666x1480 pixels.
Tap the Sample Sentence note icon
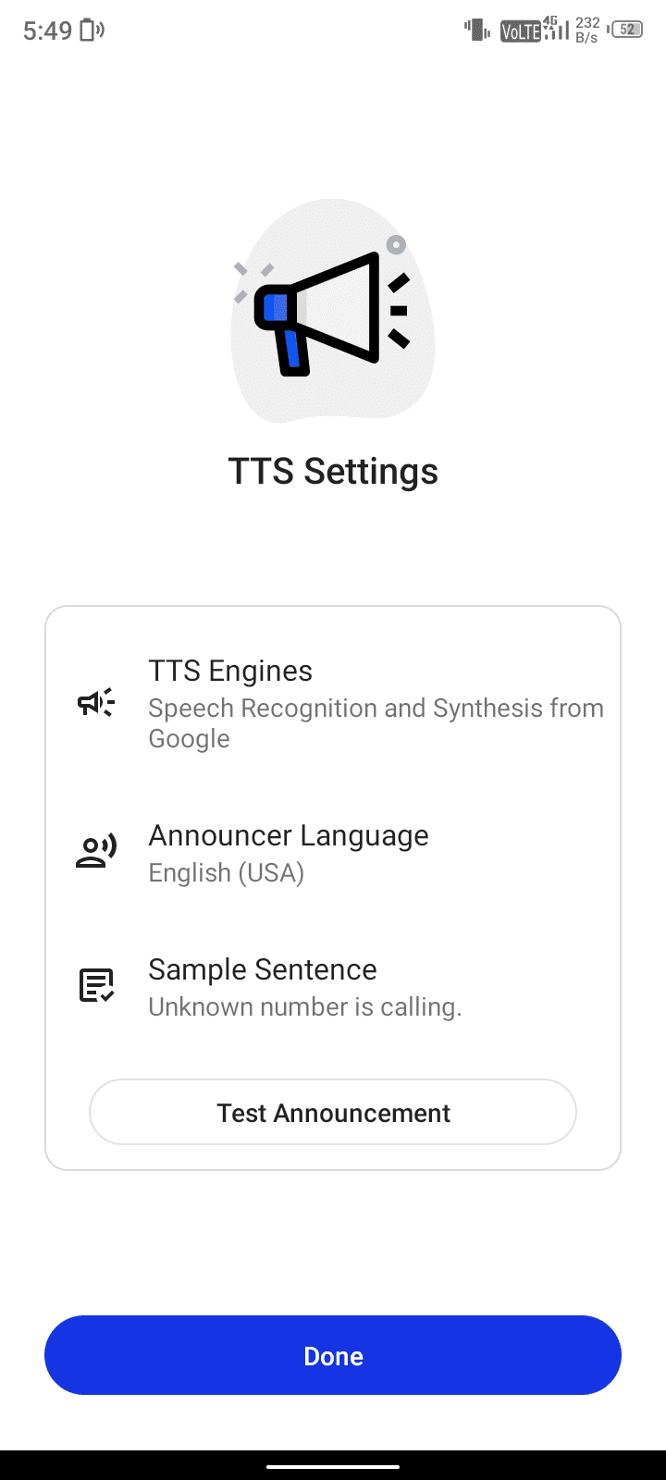click(x=95, y=986)
